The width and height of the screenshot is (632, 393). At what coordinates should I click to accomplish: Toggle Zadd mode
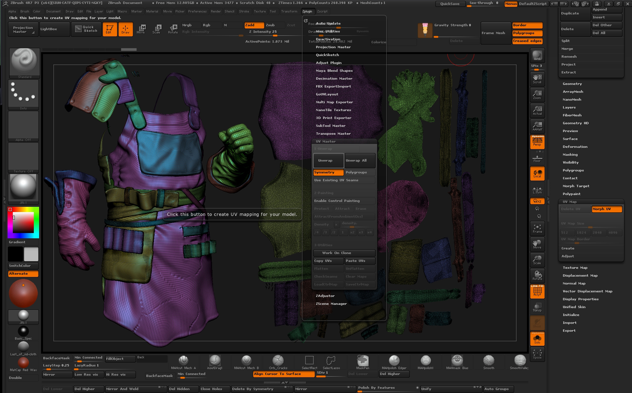[x=254, y=25]
